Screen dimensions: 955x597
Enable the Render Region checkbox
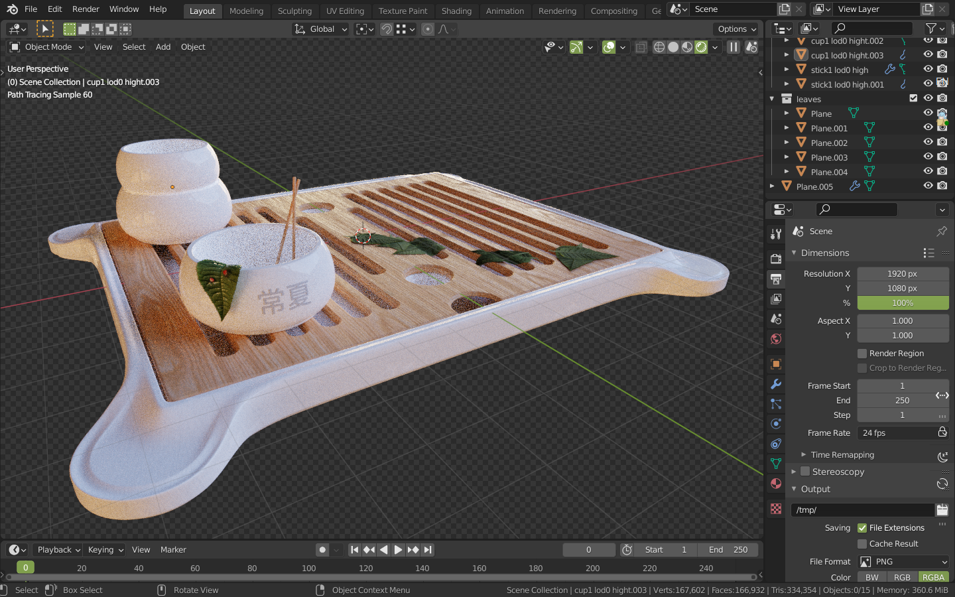point(862,354)
